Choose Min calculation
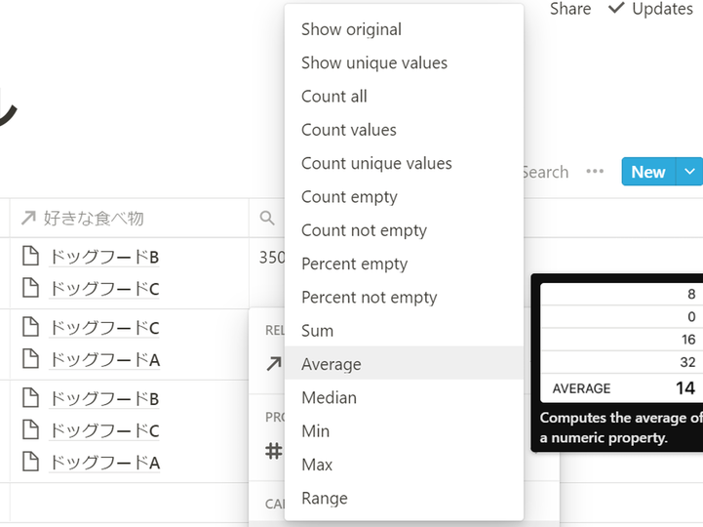The width and height of the screenshot is (703, 527). click(404, 431)
